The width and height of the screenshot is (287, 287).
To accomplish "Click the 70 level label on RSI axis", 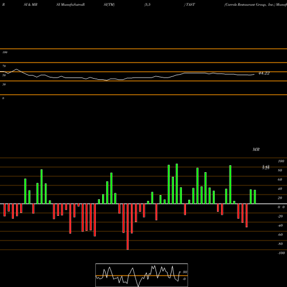I will pyautogui.click(x=4, y=66).
